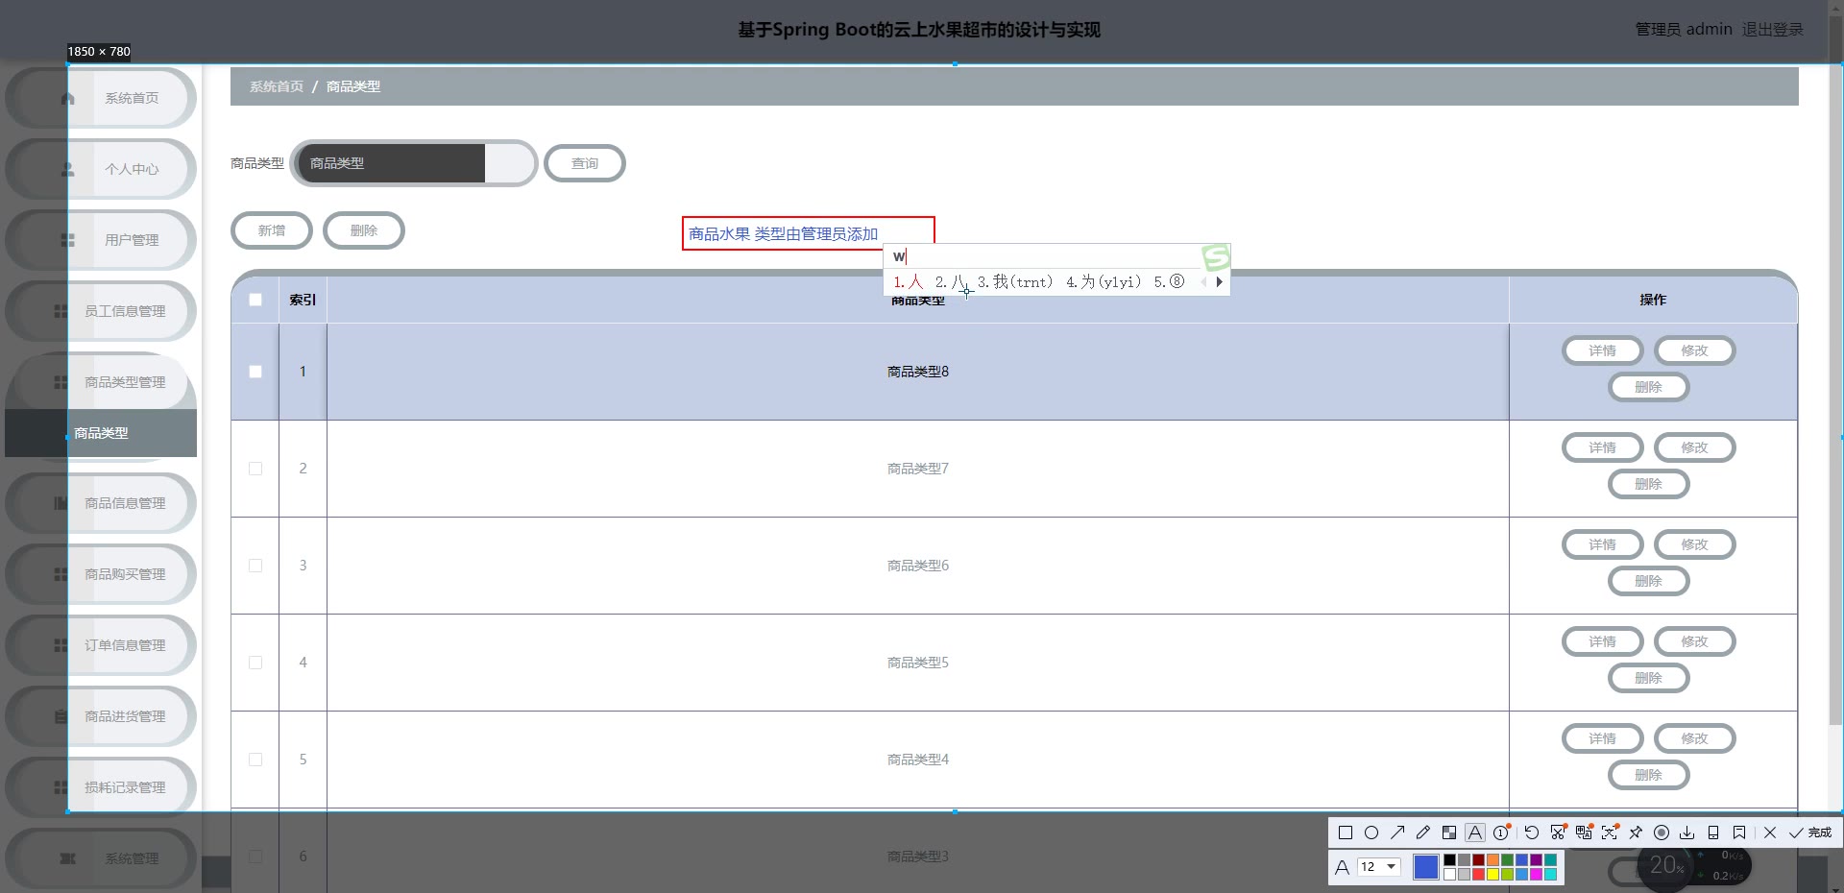Click the annotation text box reading 商品水果

coord(808,233)
